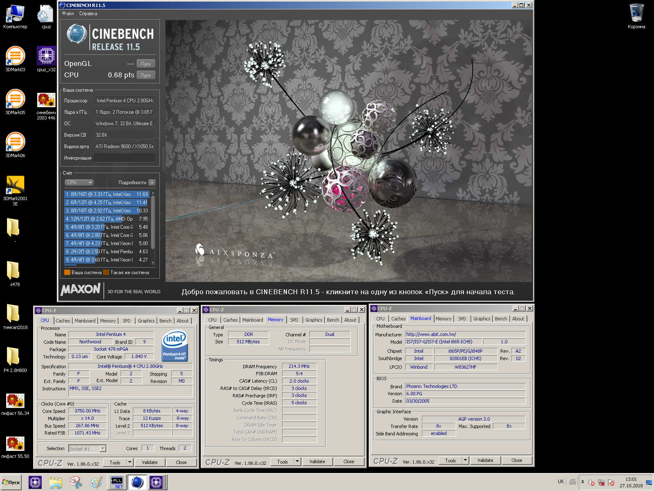Click the UK input language indicator
Screen dimensions: 654x491
[561, 482]
